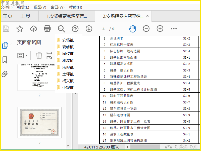Click 错车道设计图 entry
The image size is (201, 151).
click(120, 115)
